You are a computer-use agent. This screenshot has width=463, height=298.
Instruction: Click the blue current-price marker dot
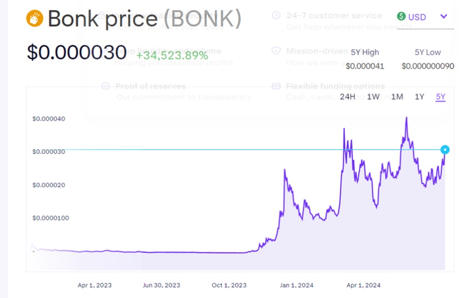click(x=445, y=150)
